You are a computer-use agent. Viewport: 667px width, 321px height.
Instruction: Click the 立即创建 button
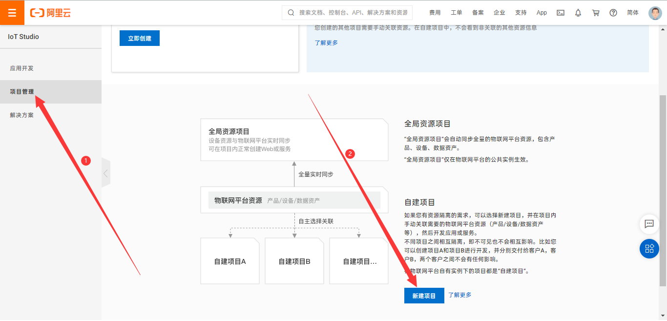point(140,38)
